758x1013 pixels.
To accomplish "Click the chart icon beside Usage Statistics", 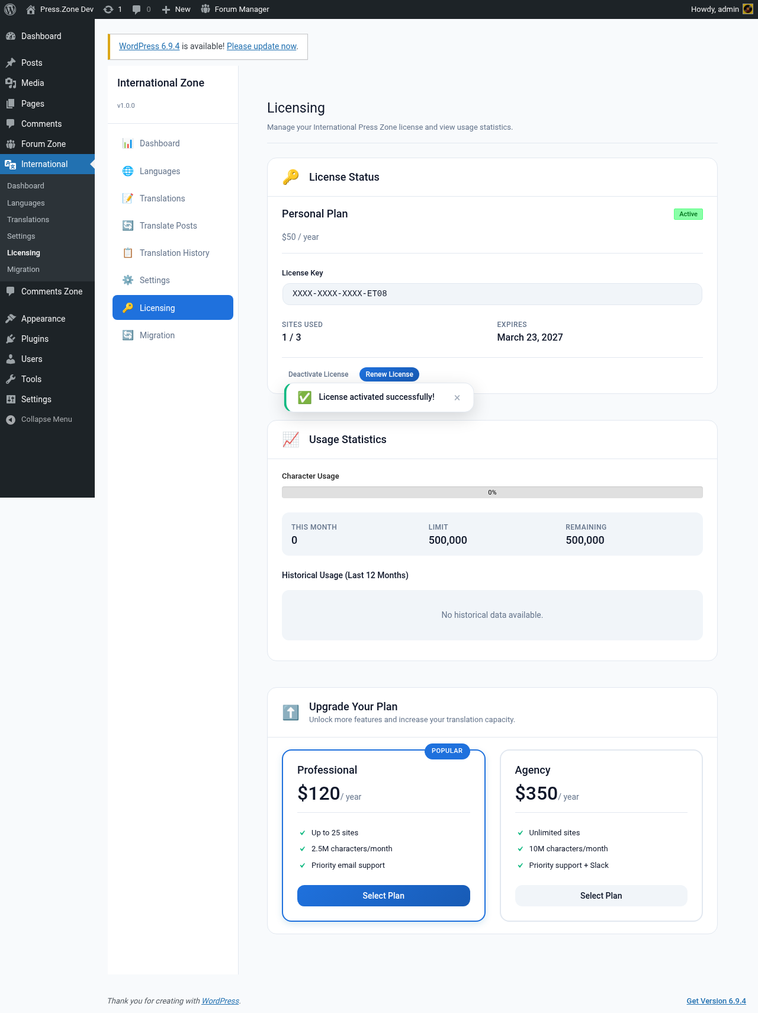I will 291,440.
